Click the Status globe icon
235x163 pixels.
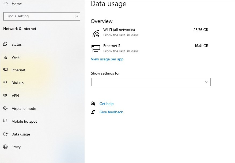[5, 44]
